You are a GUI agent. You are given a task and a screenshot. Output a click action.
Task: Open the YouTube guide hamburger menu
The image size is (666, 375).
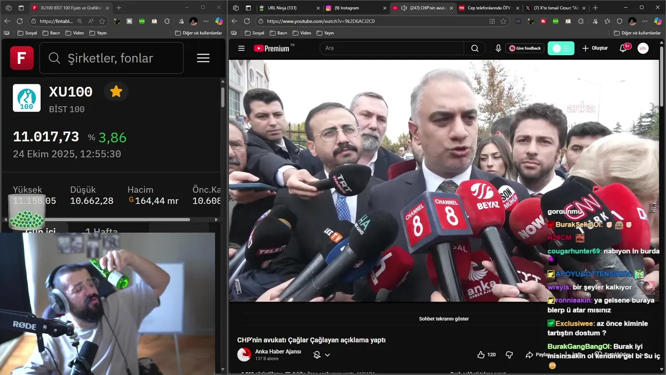point(241,48)
